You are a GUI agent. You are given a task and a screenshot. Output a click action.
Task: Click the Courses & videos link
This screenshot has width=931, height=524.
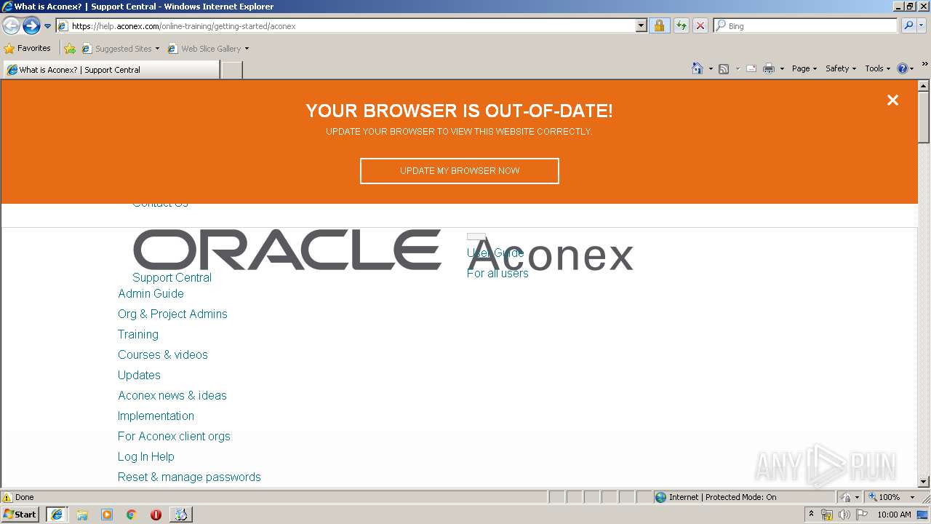coord(163,354)
